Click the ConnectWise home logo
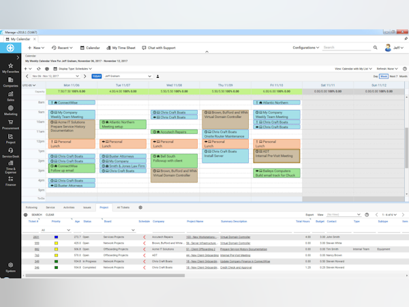 click(x=10, y=48)
